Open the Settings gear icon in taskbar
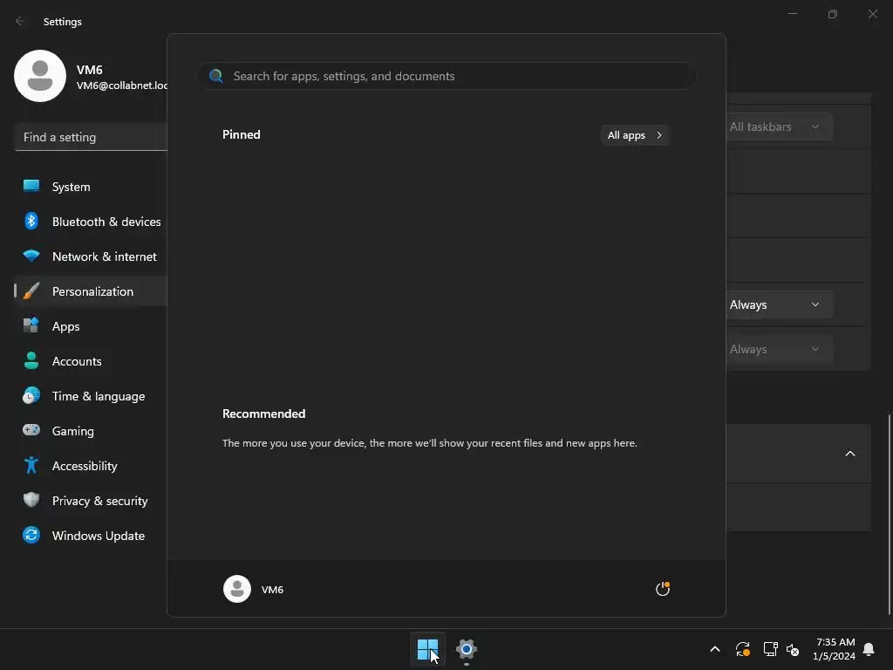The image size is (893, 670). pos(466,649)
